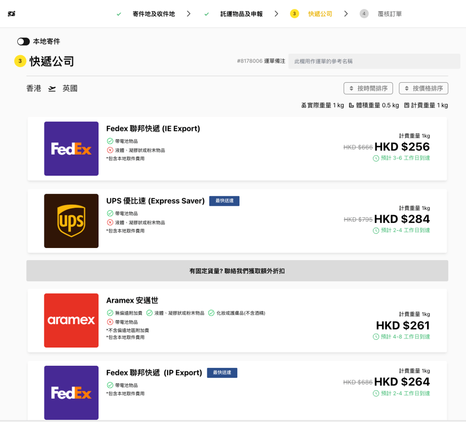
Task: Toggle the 本地寄件 switch
Action: tap(23, 42)
